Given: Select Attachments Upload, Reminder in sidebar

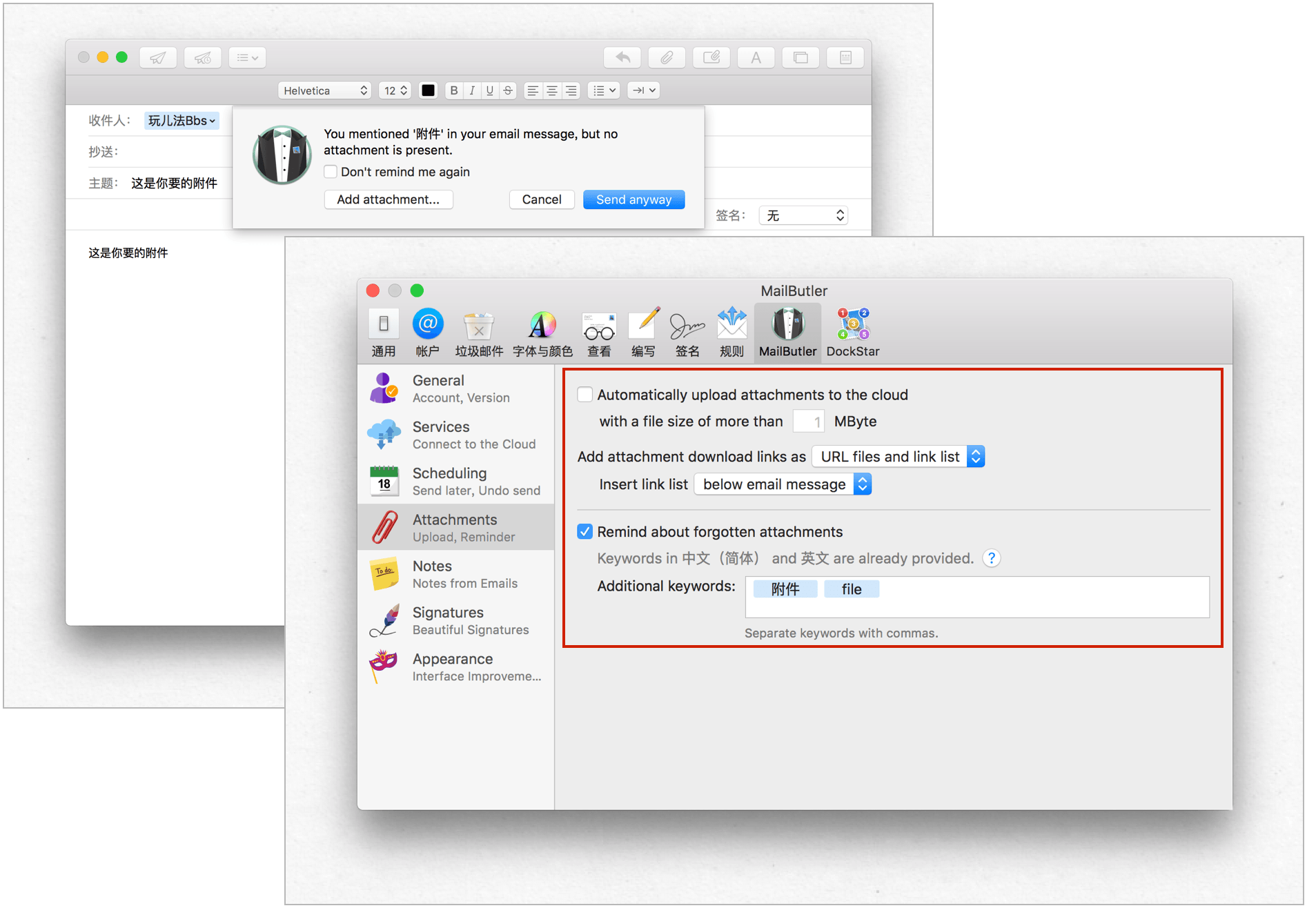Looking at the screenshot, I should 455,527.
